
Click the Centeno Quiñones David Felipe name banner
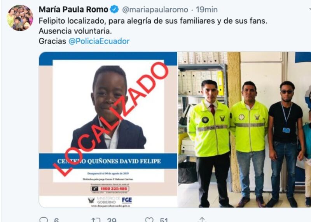[x=108, y=161]
